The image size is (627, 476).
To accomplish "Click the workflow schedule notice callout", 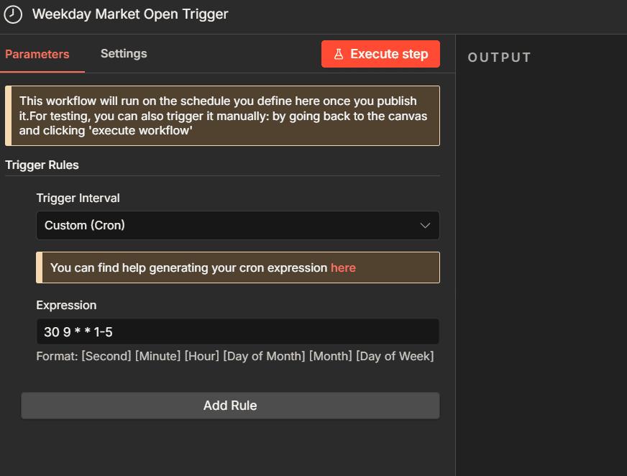I will [222, 116].
